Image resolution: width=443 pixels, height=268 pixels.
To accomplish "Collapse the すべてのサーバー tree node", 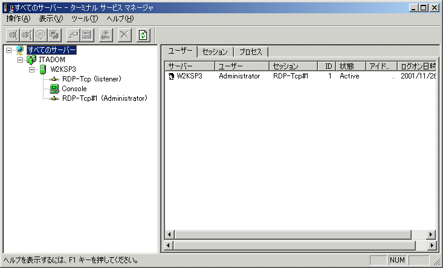I will (x=8, y=51).
